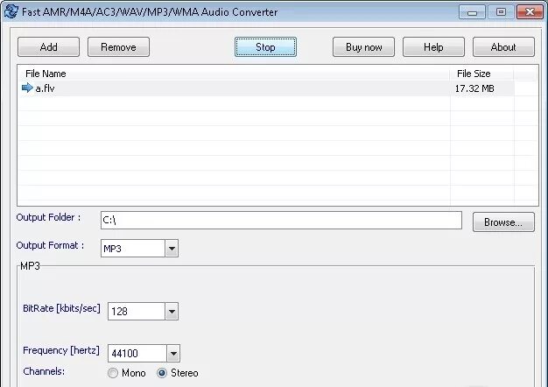Click the application icon in the title bar
This screenshot has width=548, height=387.
coord(11,11)
